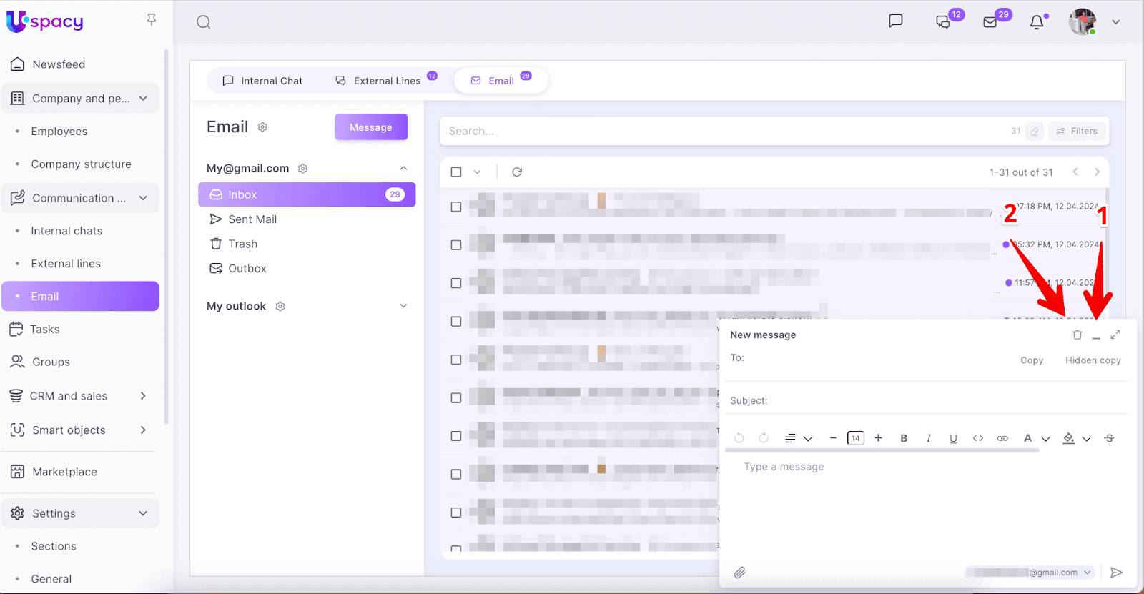Refresh the inbox message list
Image resolution: width=1144 pixels, height=594 pixels.
(517, 172)
